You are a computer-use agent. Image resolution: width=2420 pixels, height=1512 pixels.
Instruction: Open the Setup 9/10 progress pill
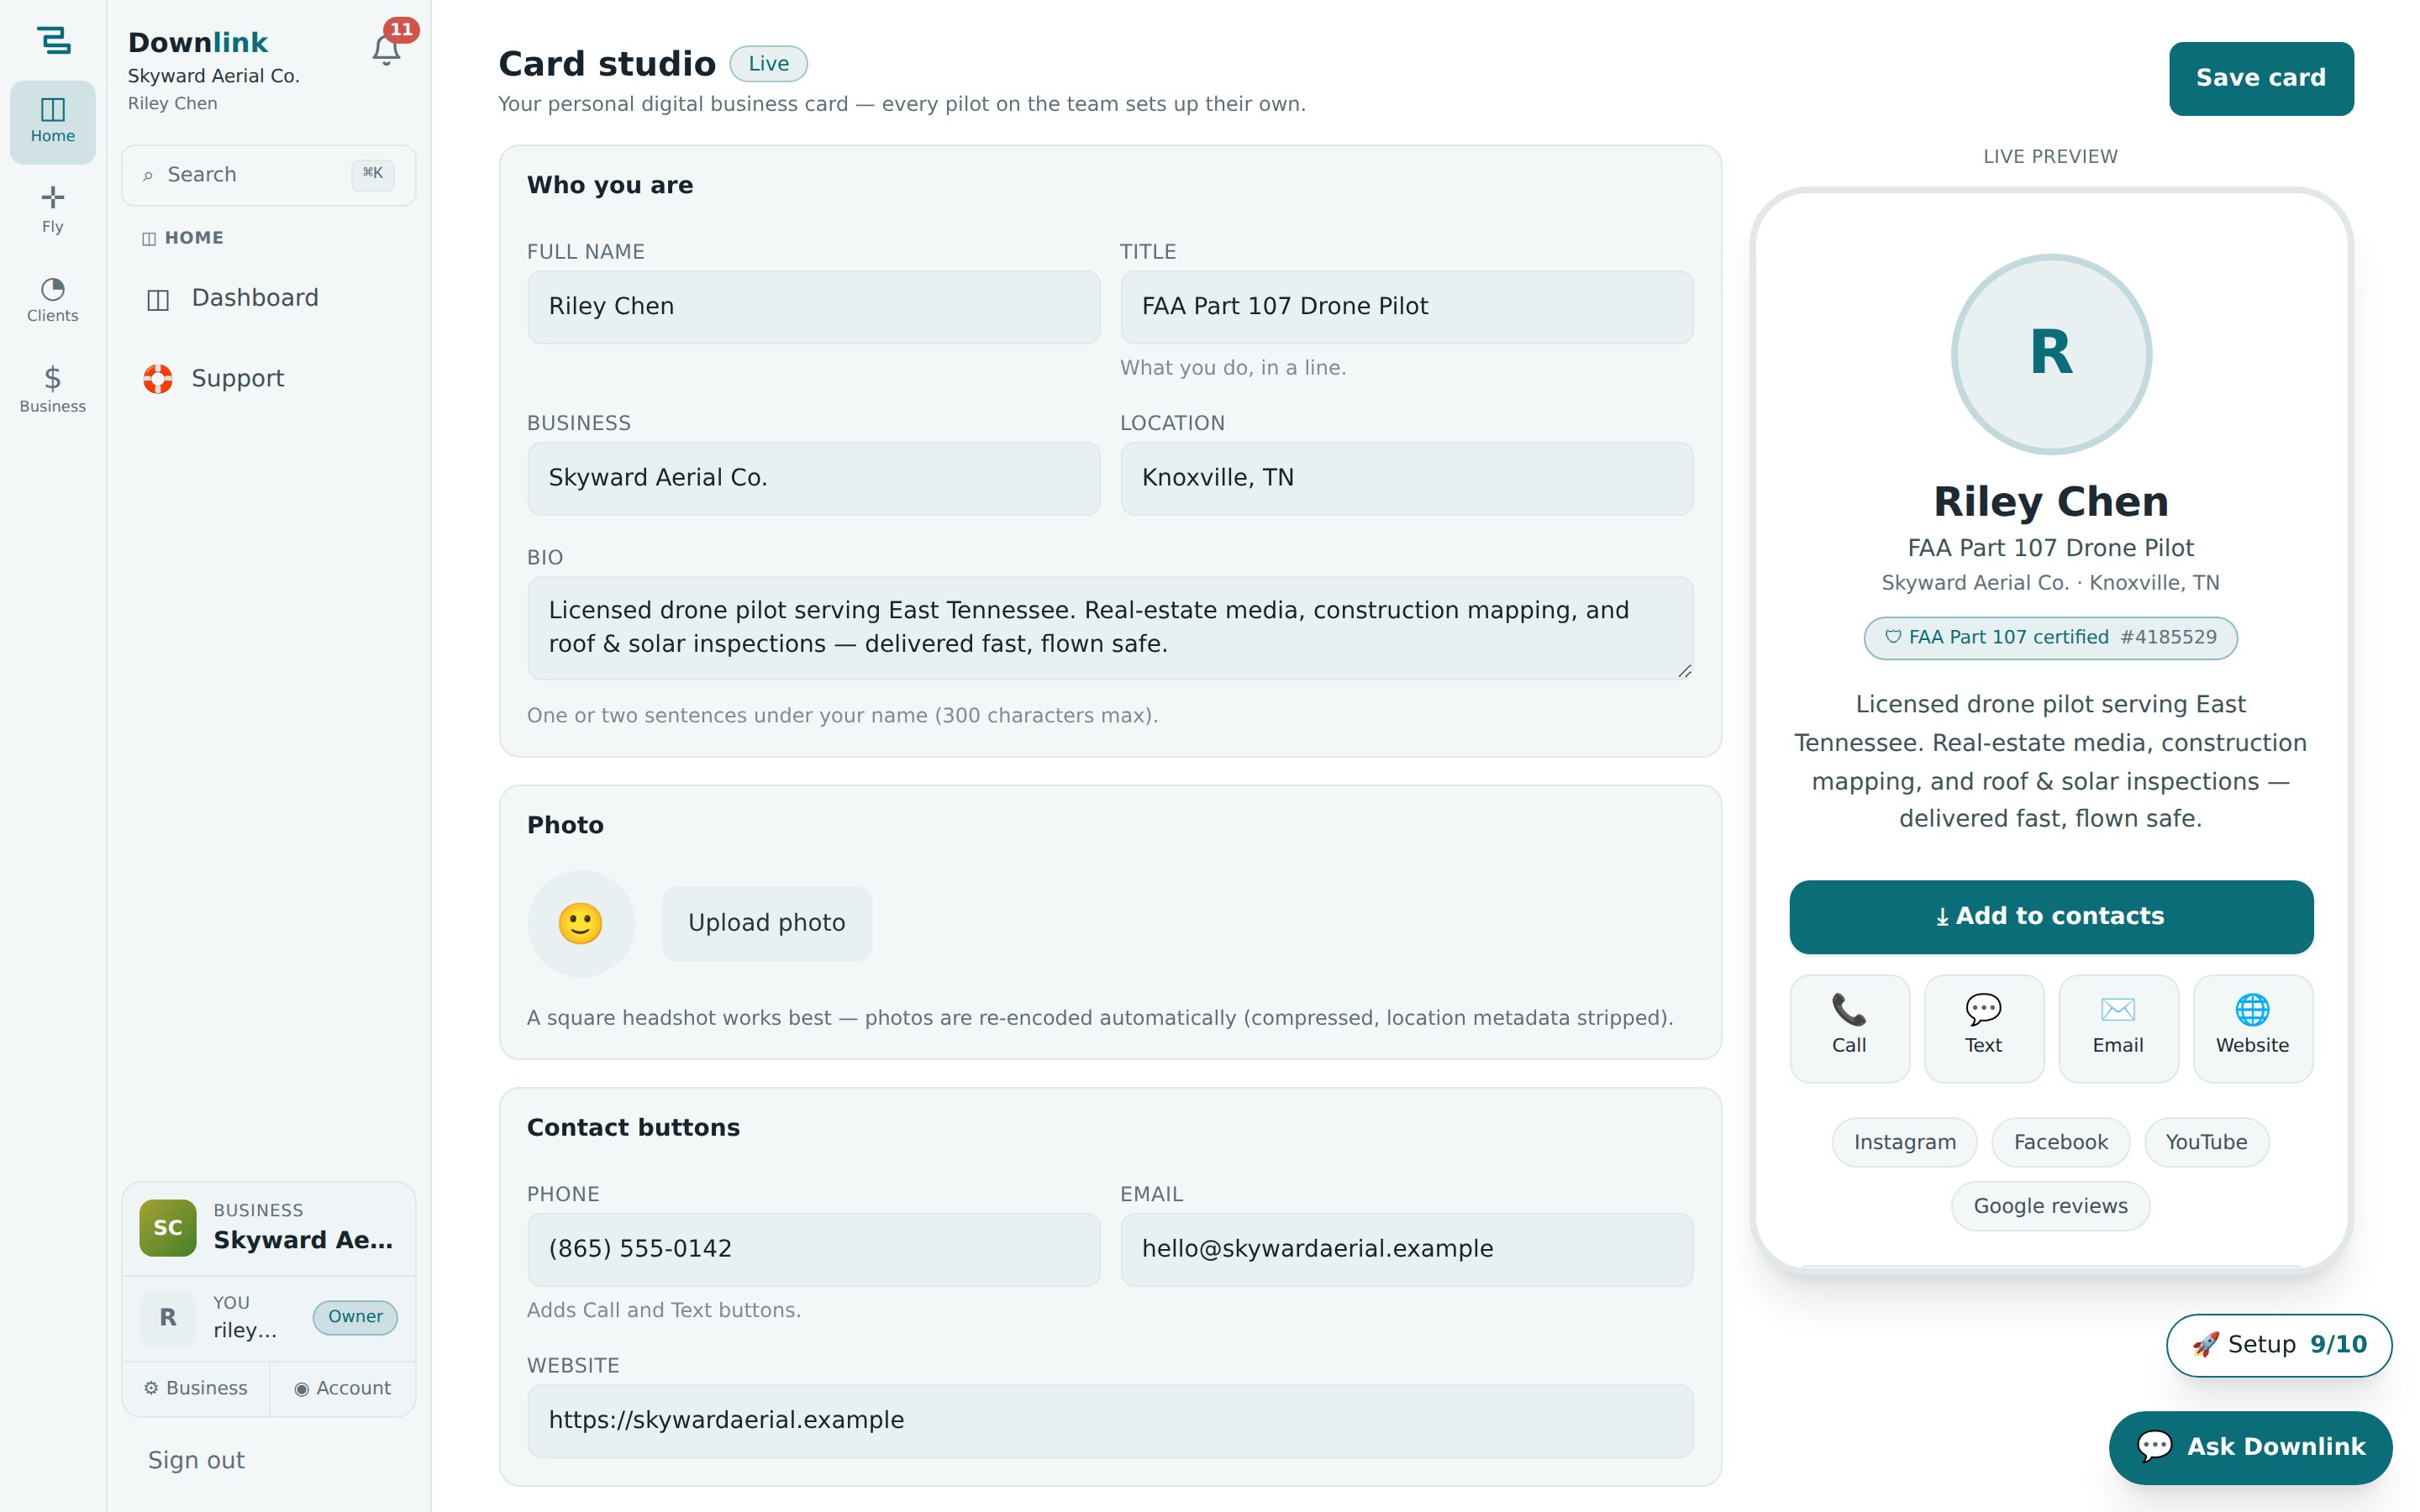(x=2278, y=1345)
